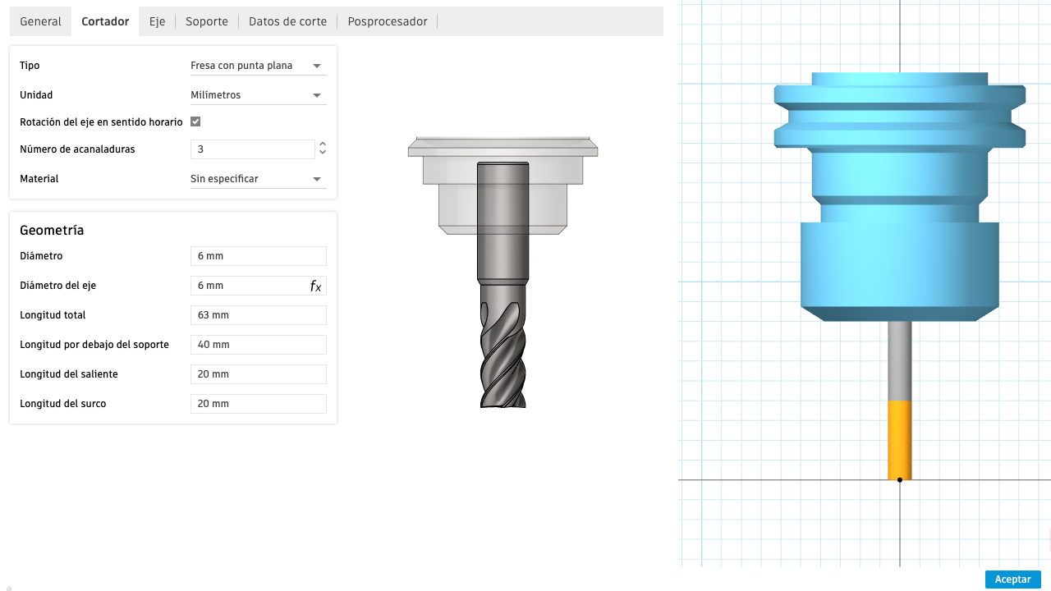Toggle Rotación del eje en sentido horario checkbox
Screen dimensions: 1051x591
pyautogui.click(x=195, y=121)
